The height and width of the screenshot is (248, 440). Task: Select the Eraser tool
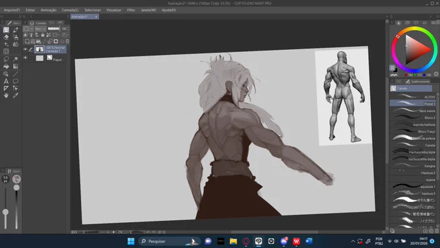[6, 37]
